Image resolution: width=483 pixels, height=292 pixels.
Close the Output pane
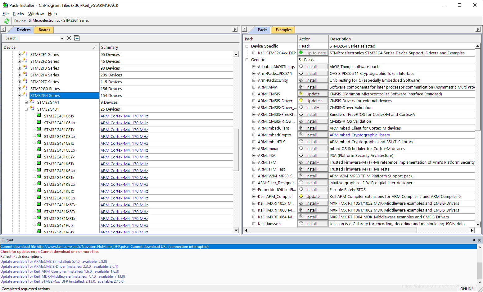tap(479, 240)
